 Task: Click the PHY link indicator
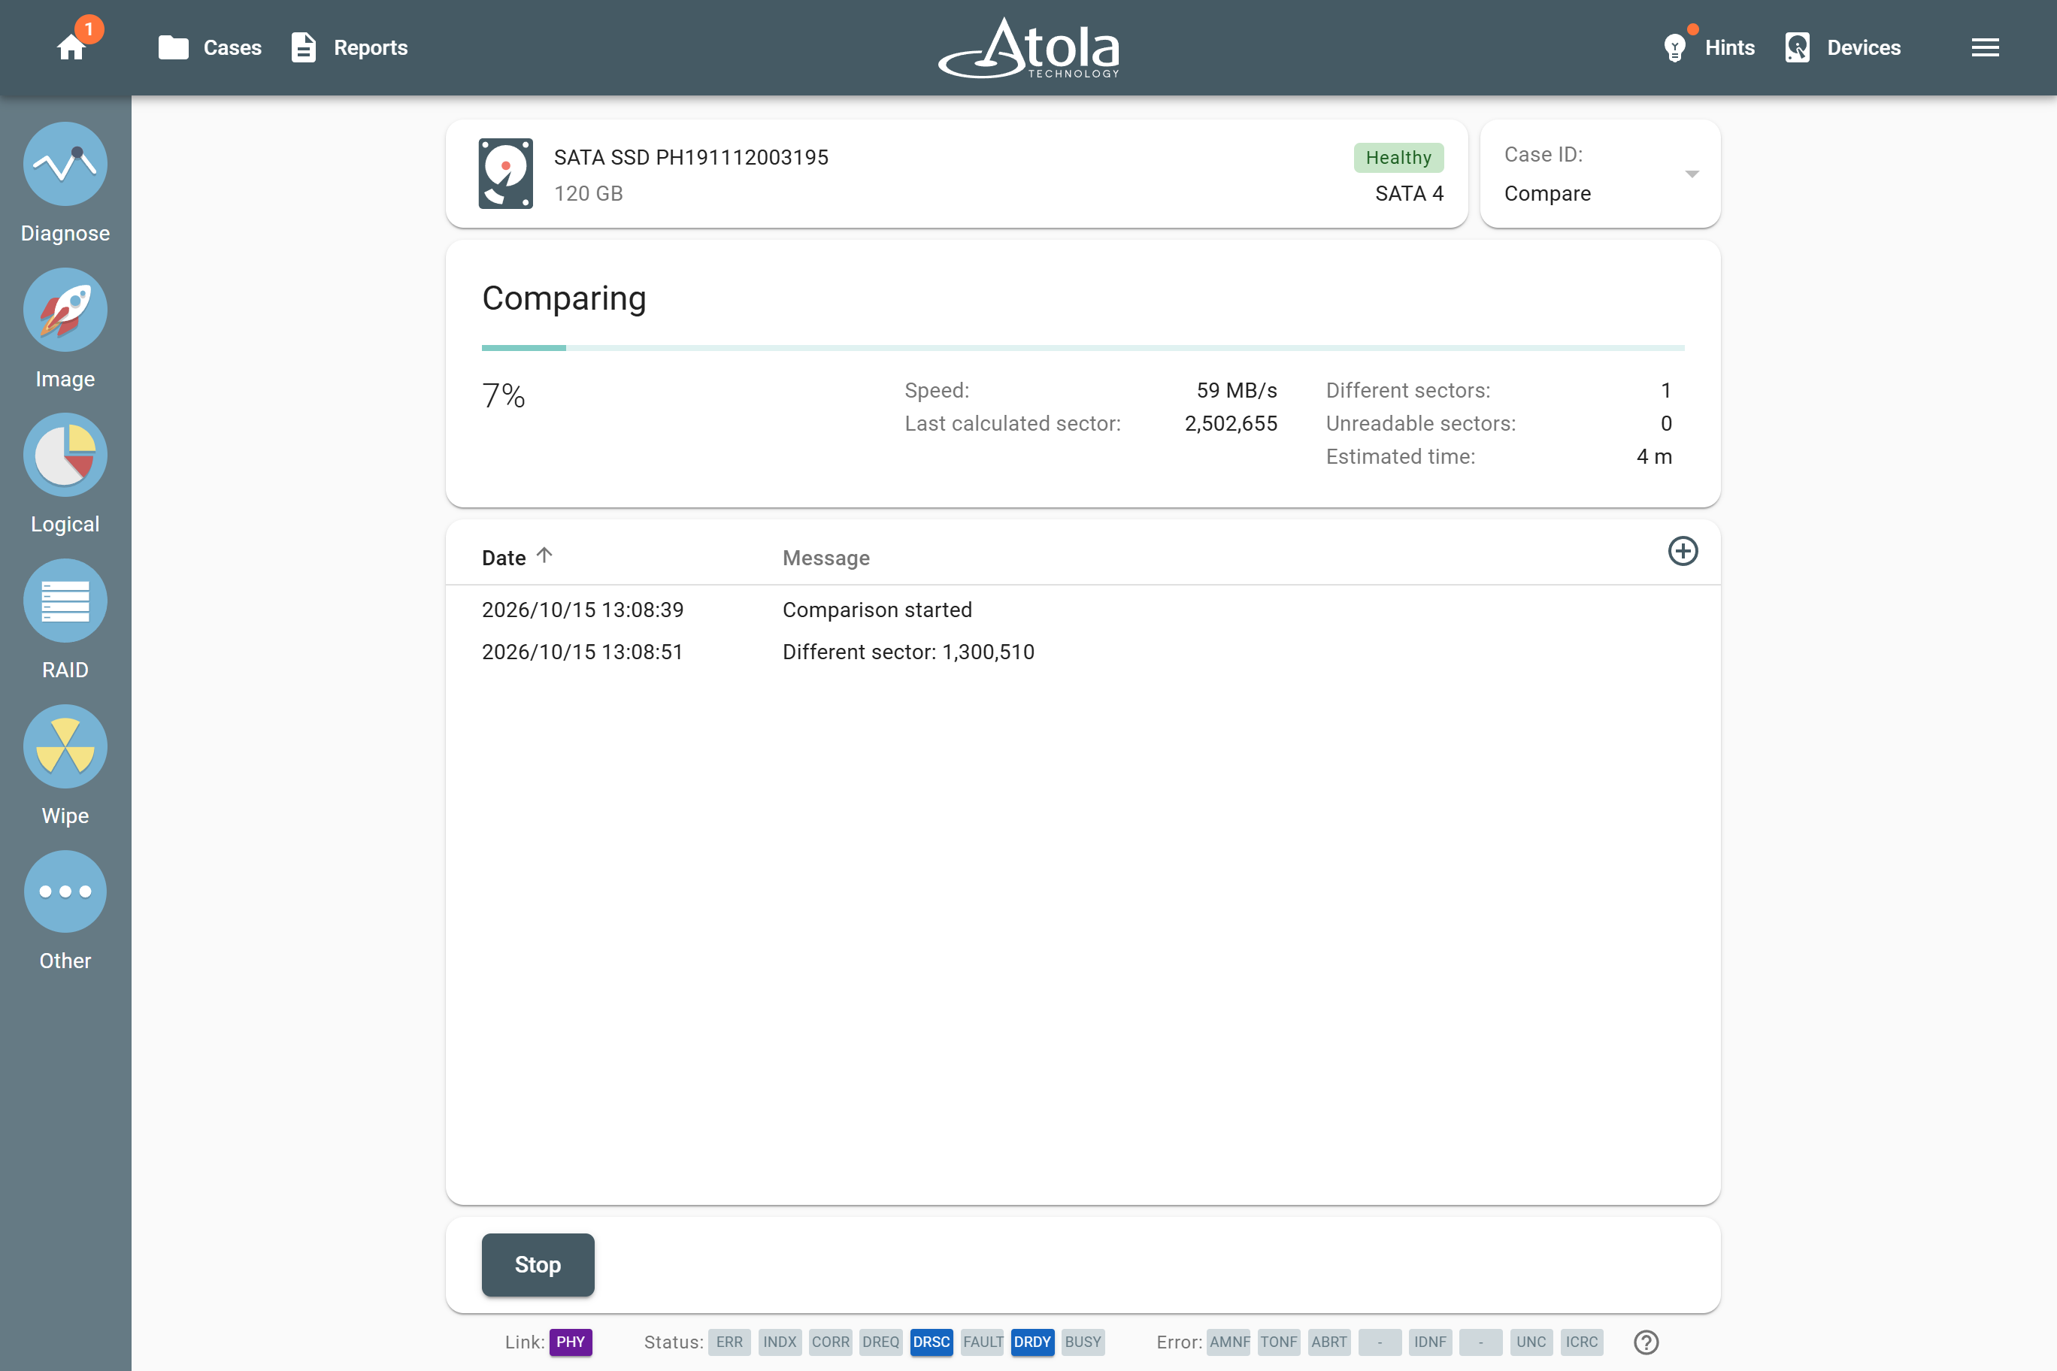[570, 1341]
